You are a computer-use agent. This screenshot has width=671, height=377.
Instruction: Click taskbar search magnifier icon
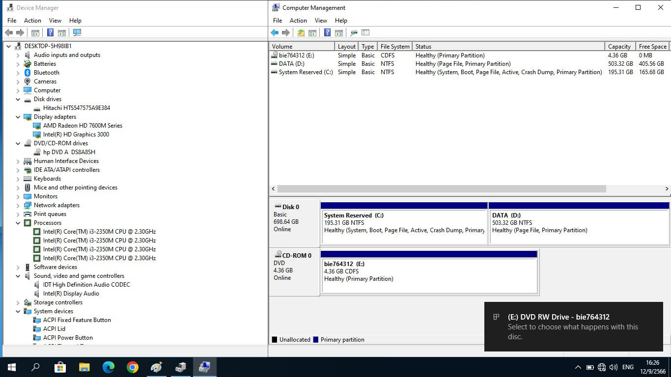(x=36, y=367)
